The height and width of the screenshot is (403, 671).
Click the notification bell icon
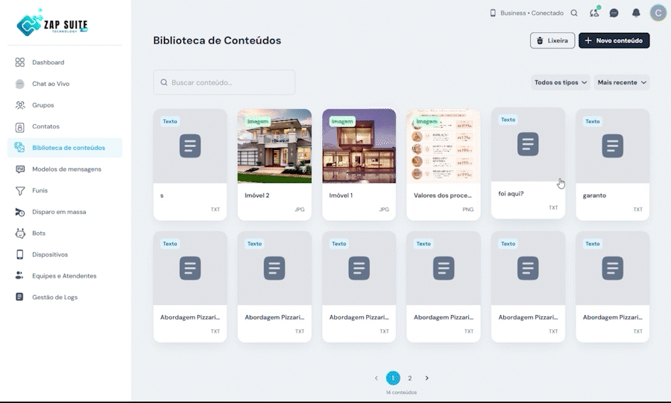pos(636,13)
